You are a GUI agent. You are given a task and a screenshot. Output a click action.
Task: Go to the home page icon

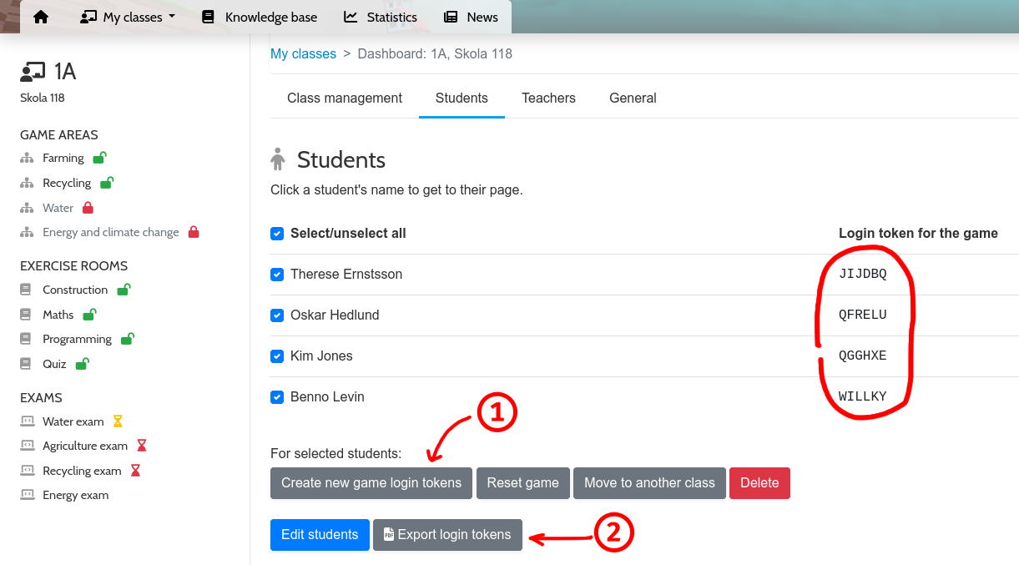coord(41,17)
